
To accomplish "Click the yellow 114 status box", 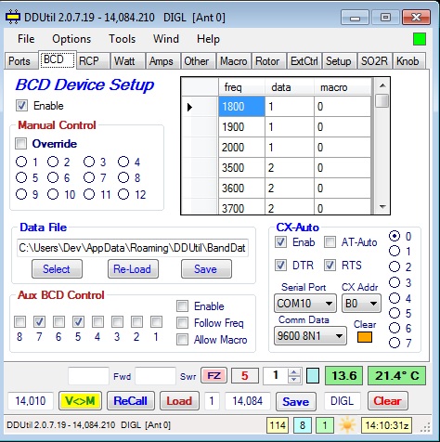I will click(x=278, y=425).
